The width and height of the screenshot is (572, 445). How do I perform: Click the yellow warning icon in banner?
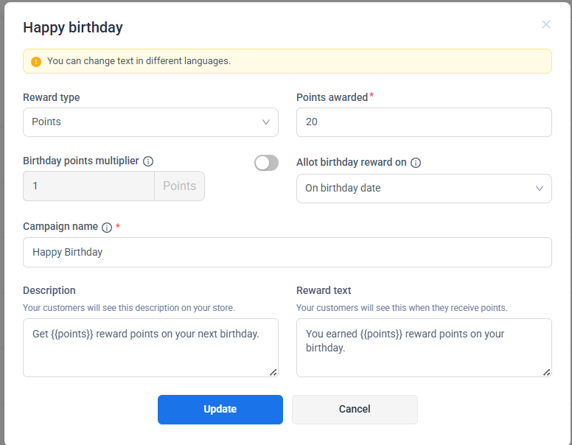[x=36, y=62]
